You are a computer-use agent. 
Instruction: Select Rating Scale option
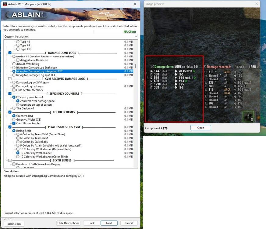coord(14,131)
